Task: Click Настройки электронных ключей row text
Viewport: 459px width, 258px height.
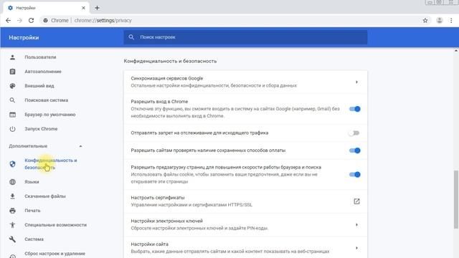Action: (167, 221)
